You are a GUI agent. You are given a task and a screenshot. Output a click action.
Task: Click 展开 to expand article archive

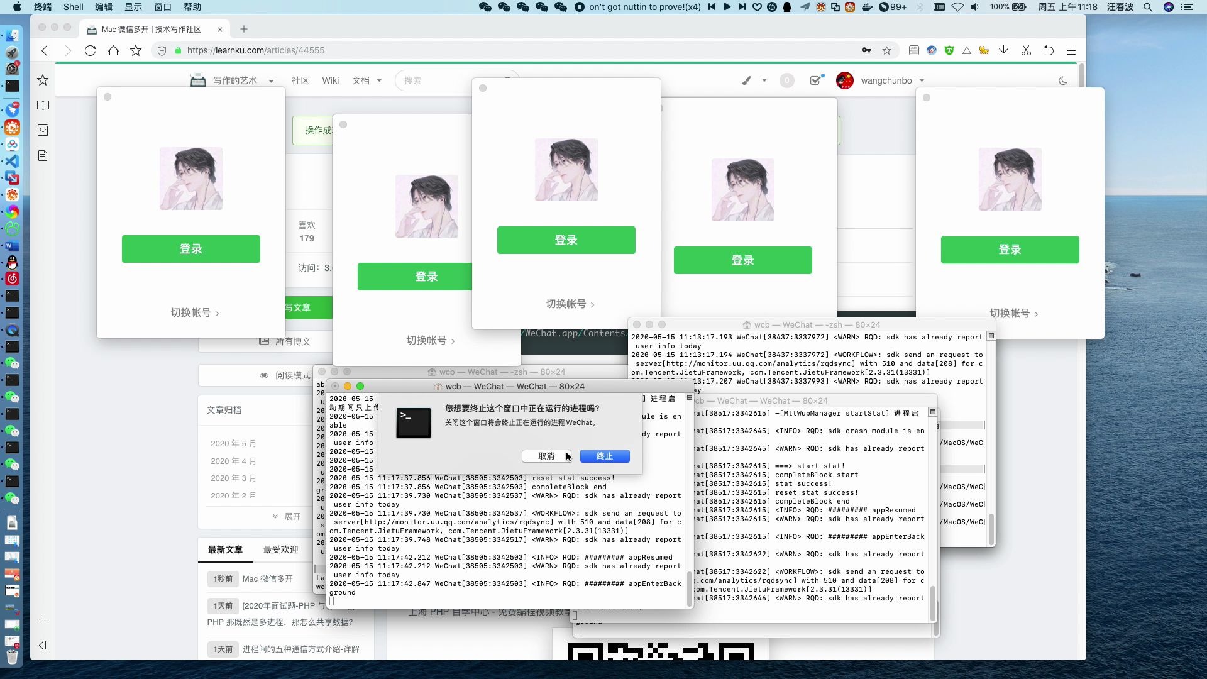[x=287, y=516]
